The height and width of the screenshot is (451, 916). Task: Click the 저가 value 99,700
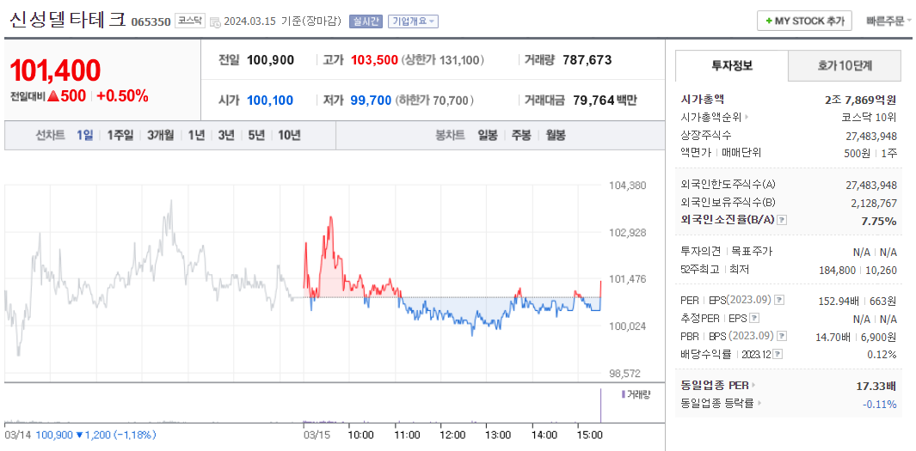371,101
